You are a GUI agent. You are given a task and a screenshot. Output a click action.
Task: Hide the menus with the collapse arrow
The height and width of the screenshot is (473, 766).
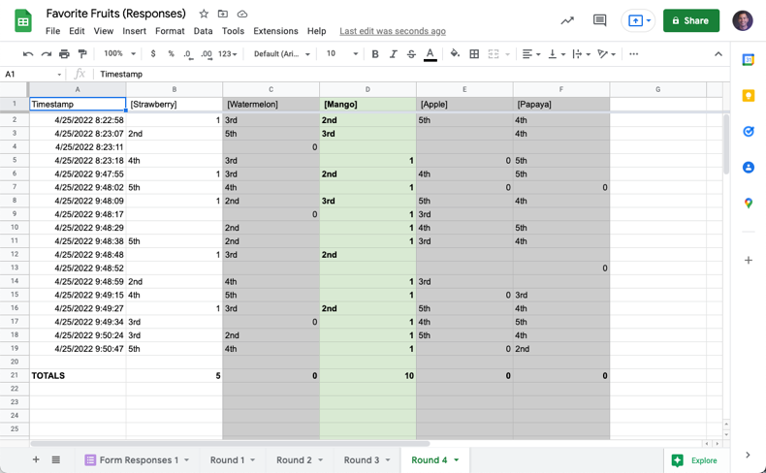(x=718, y=54)
